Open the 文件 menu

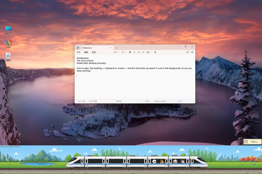[x=78, y=52]
